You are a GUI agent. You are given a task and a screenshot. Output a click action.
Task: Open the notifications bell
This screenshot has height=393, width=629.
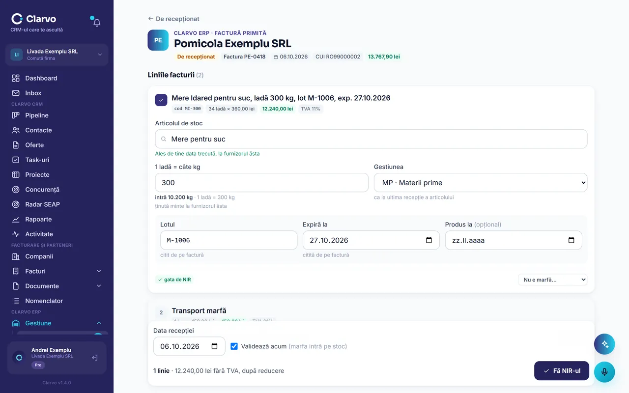(x=97, y=23)
